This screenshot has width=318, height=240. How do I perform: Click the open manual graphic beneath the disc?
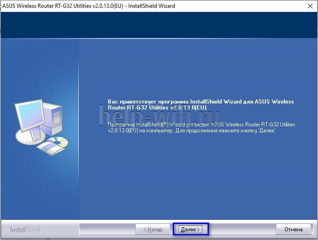pyautogui.click(x=51, y=148)
